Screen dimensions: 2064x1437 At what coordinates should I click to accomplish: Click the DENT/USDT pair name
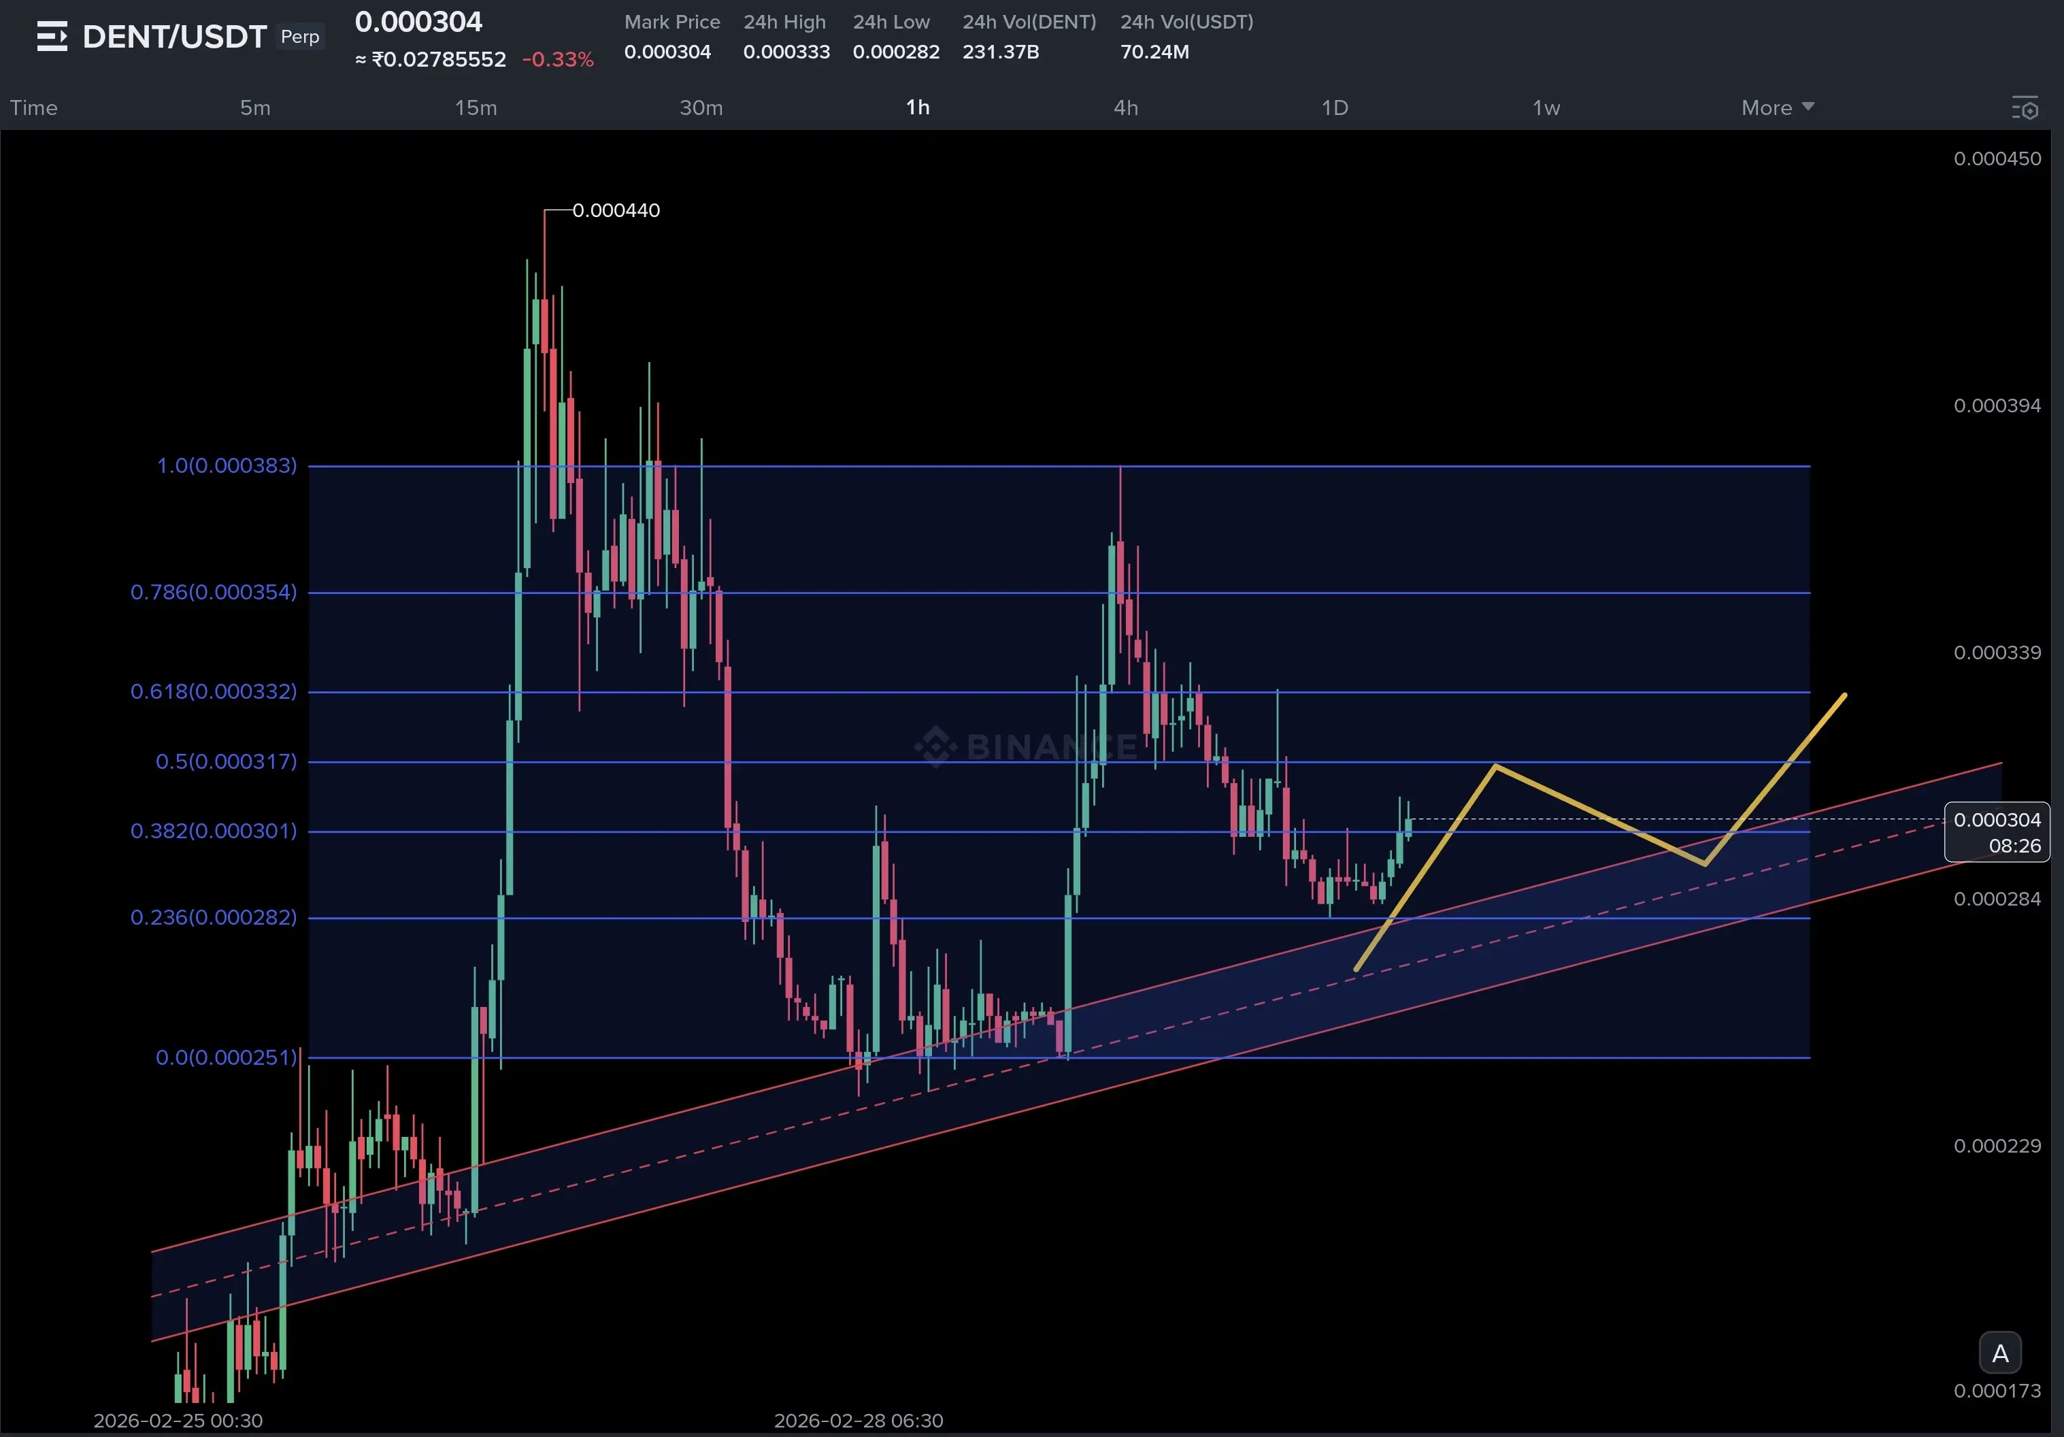(174, 37)
